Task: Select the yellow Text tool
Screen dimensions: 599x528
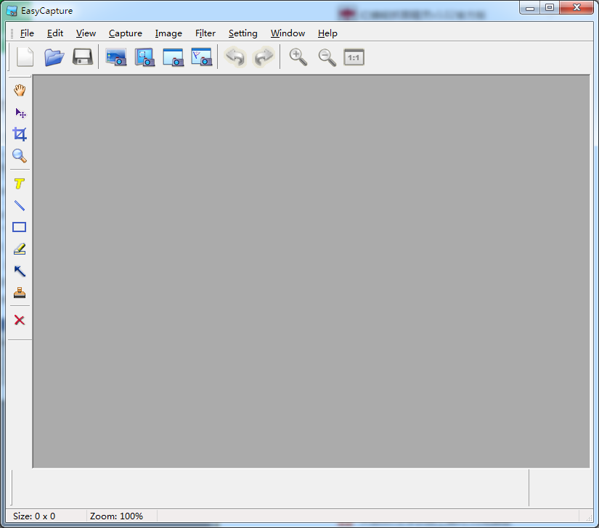Action: coord(20,184)
